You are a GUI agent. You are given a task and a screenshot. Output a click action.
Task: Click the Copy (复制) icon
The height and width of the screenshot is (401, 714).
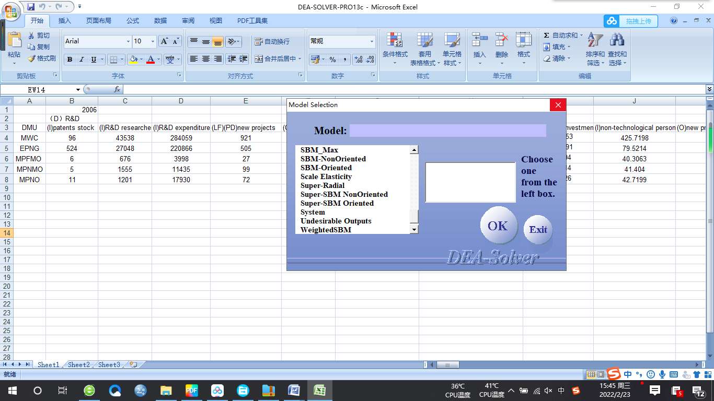point(31,47)
